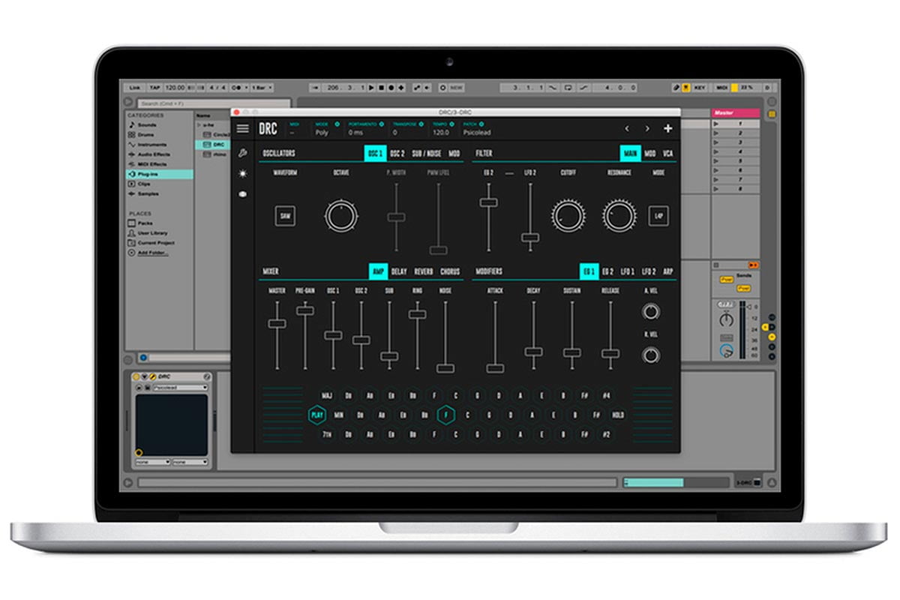Click the TAP tempo button

(155, 88)
